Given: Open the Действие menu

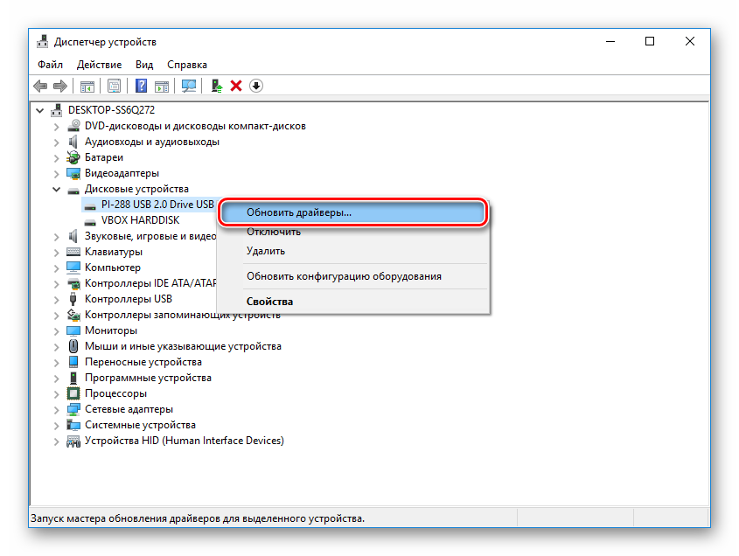Looking at the screenshot, I should pyautogui.click(x=99, y=65).
